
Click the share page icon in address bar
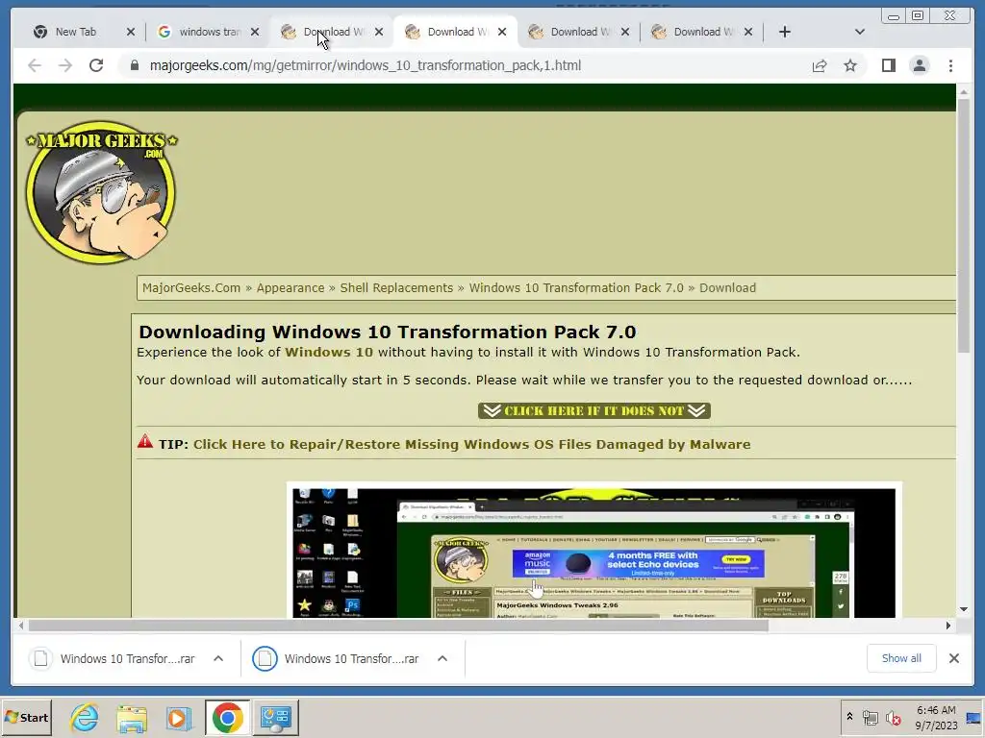tap(820, 65)
